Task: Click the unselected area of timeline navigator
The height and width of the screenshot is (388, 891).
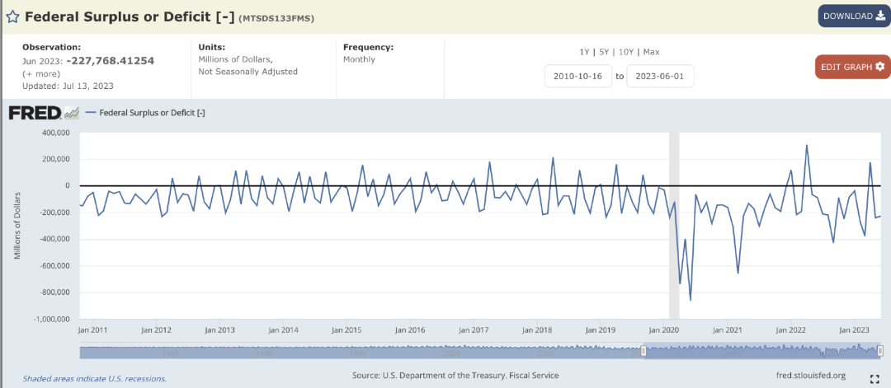Action: click(355, 352)
